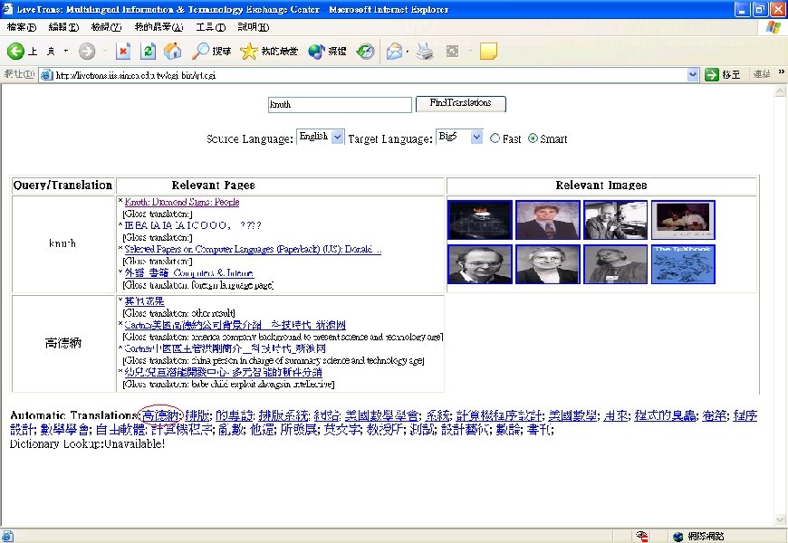This screenshot has height=543, width=788.
Task: Open the Tools (工具) menu
Action: 210,27
